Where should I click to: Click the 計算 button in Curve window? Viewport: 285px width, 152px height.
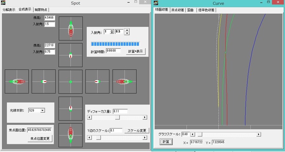166,142
